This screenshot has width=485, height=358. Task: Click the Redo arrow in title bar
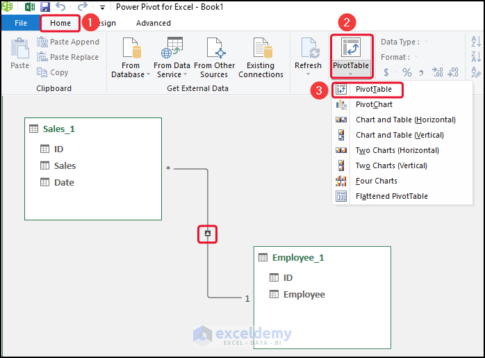(x=82, y=6)
